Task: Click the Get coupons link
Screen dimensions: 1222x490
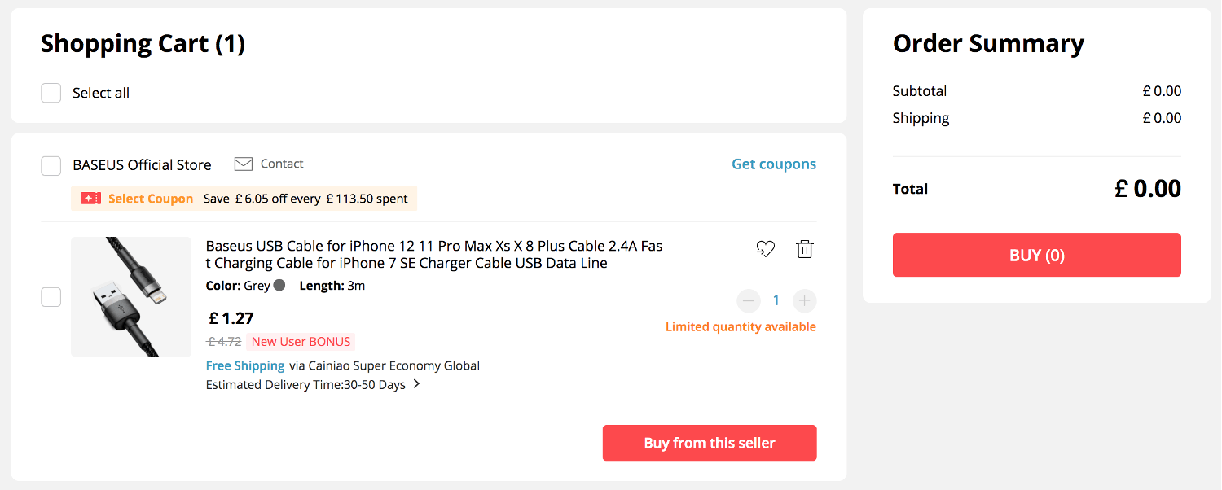Action: point(773,164)
